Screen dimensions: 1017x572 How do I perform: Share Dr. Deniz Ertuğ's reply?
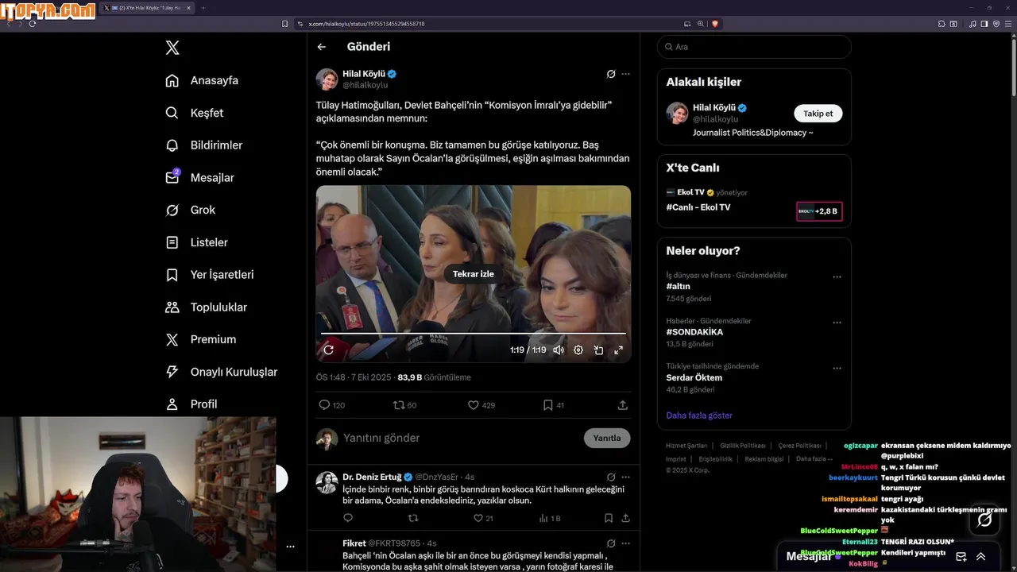(x=625, y=518)
